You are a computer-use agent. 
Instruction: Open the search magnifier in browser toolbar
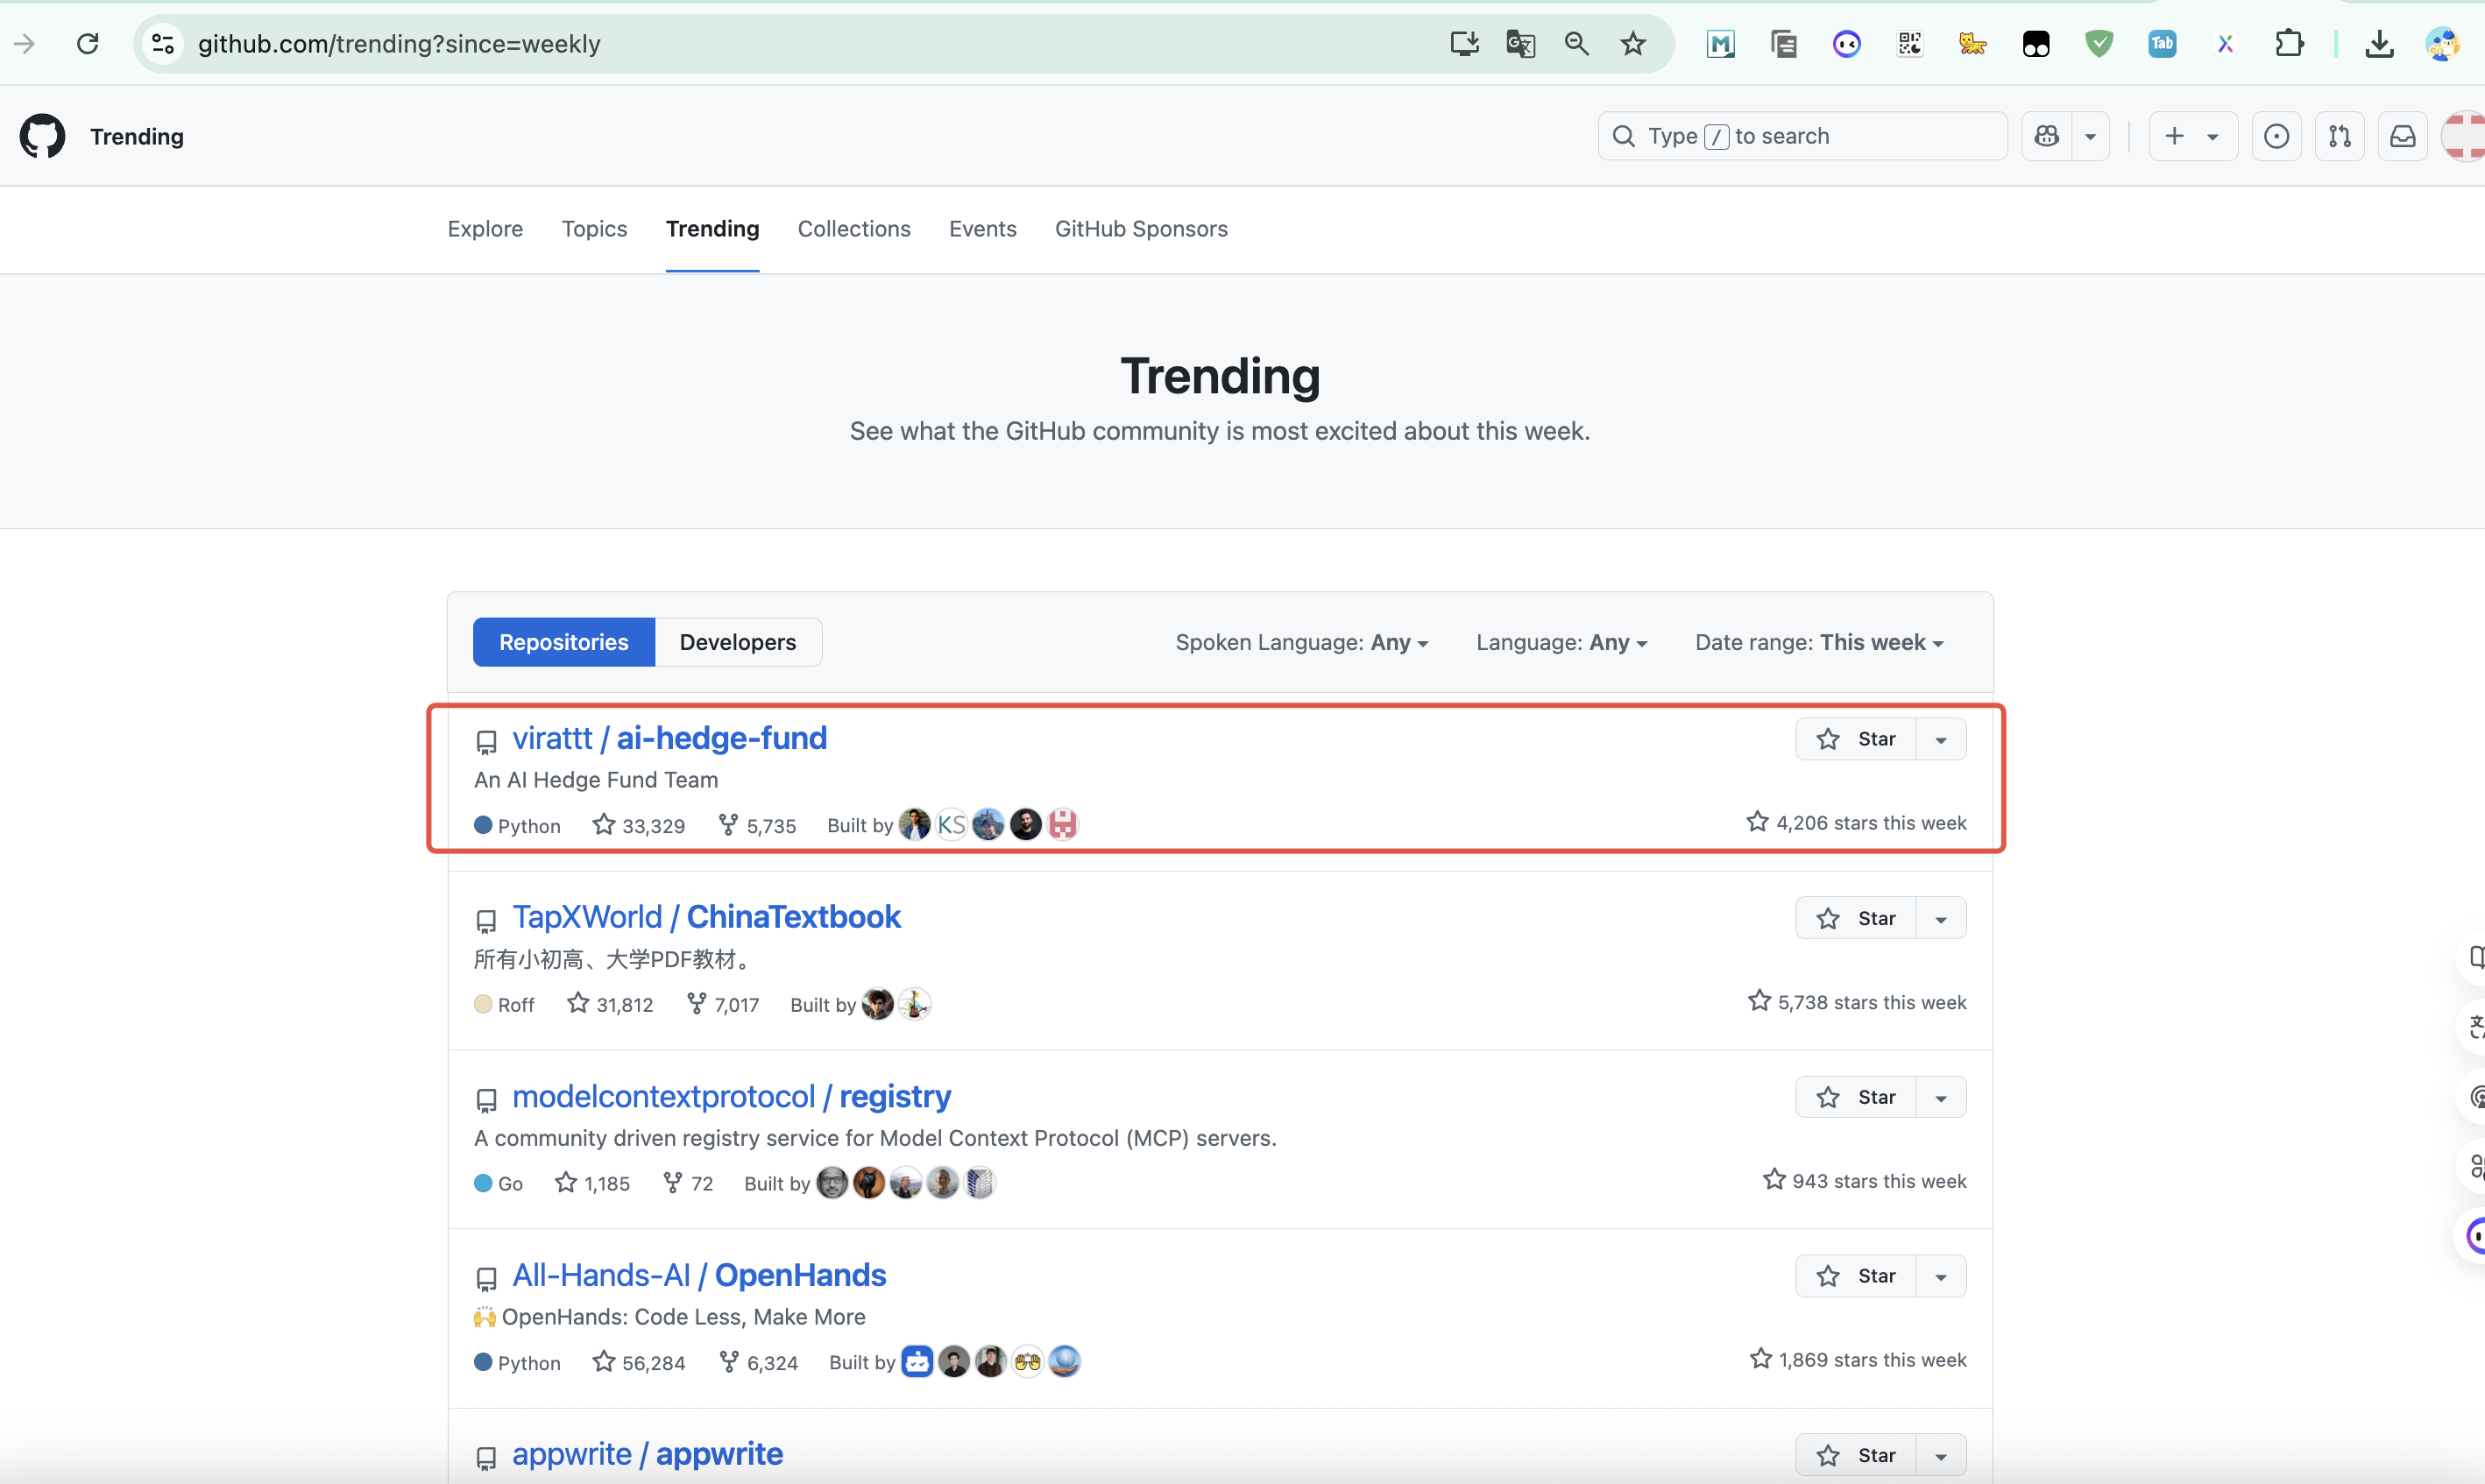coord(1576,43)
